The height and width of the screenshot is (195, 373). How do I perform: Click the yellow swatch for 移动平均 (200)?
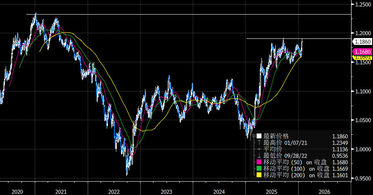[x=259, y=175]
